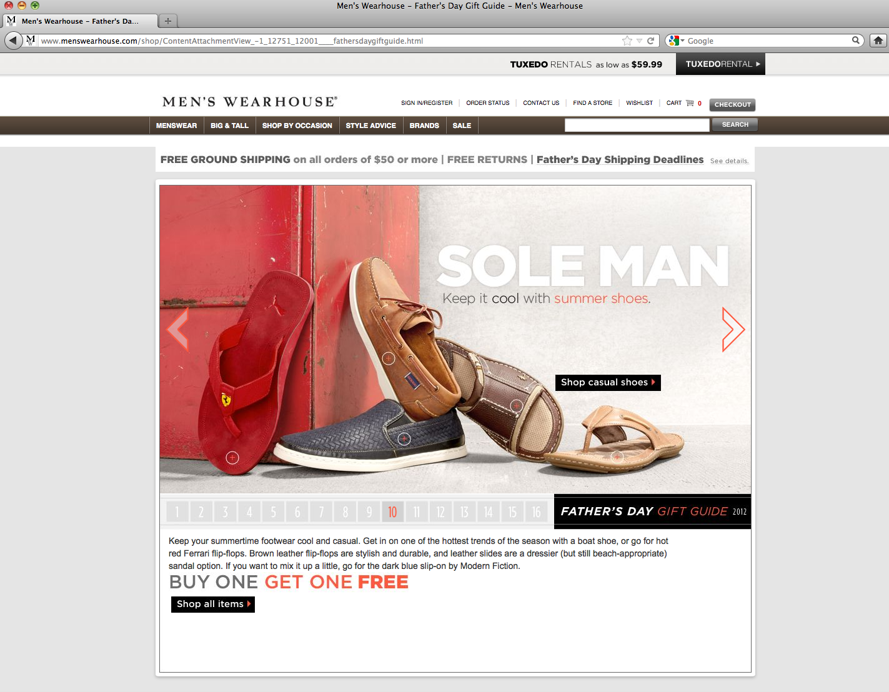889x692 pixels.
Task: Bookmark page with the star icon
Action: tap(627, 41)
